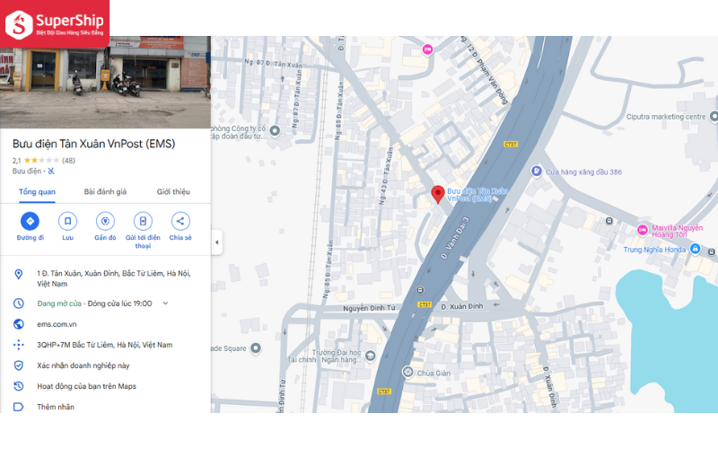
Task: Click the blue map label Bưu điện Tân Xuân VnPost
Action: 477,195
